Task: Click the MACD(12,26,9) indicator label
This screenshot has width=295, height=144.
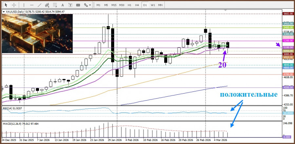Action: point(21,124)
